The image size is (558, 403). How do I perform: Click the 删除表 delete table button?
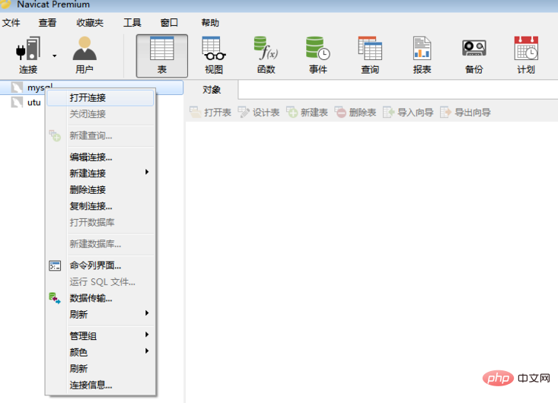point(356,113)
